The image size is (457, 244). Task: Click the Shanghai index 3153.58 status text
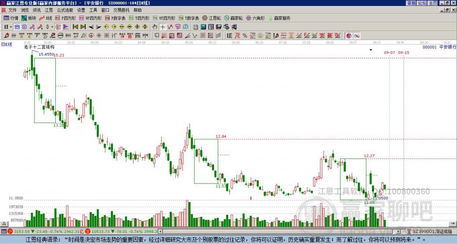(x=22, y=232)
